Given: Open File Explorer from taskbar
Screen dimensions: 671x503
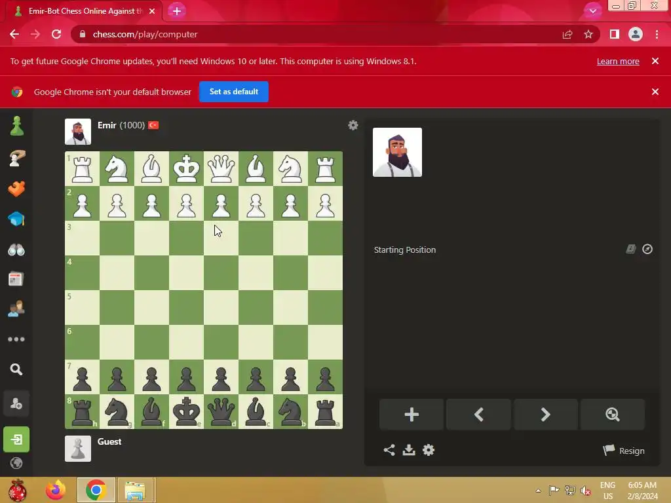Looking at the screenshot, I should point(135,490).
